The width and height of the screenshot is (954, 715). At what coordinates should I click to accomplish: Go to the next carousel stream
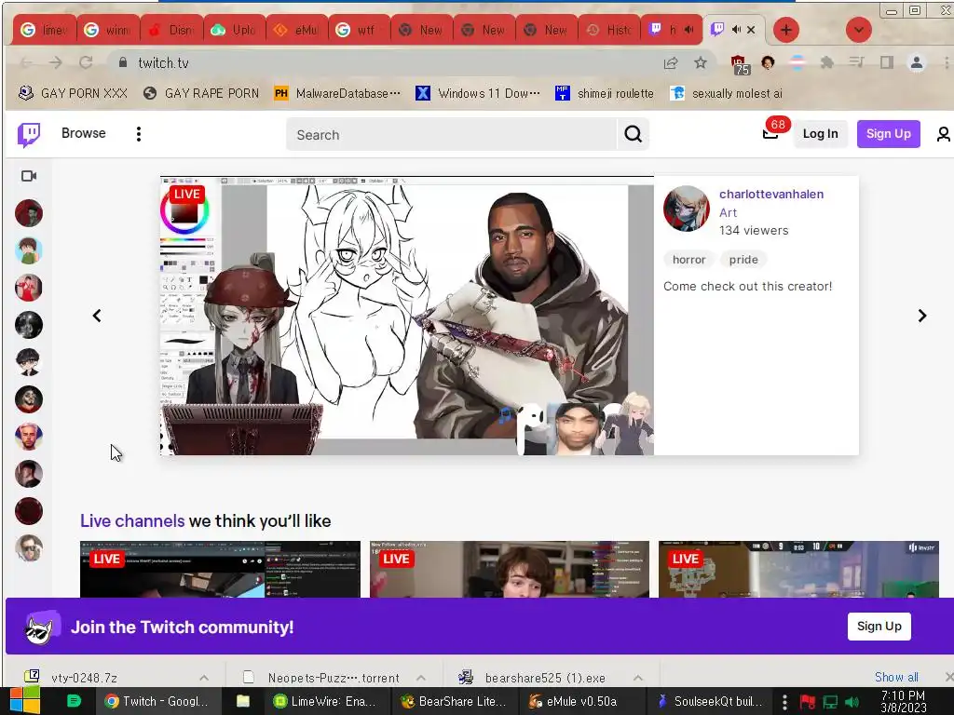(921, 316)
